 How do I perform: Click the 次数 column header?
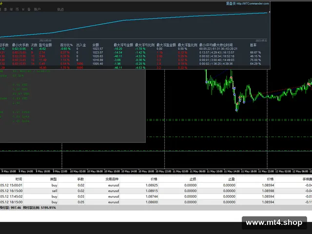tap(34, 45)
